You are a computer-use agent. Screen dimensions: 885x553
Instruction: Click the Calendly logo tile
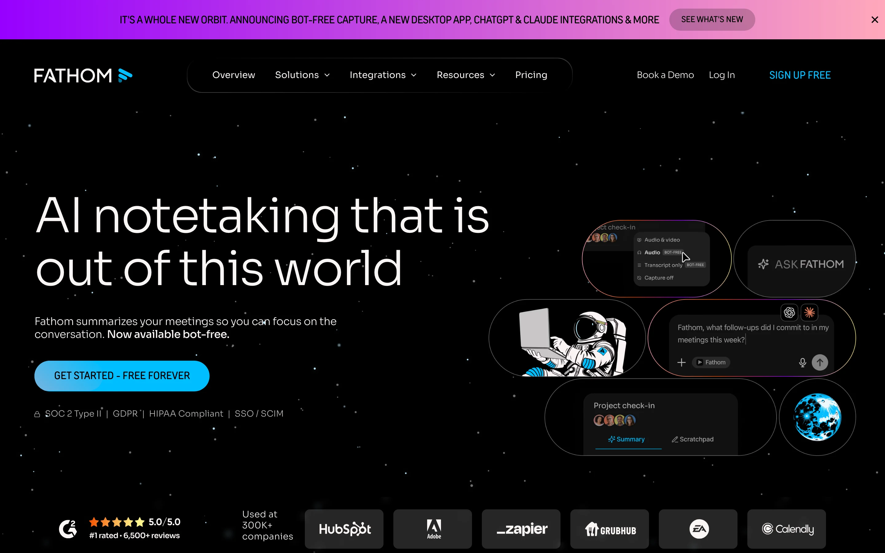click(787, 529)
